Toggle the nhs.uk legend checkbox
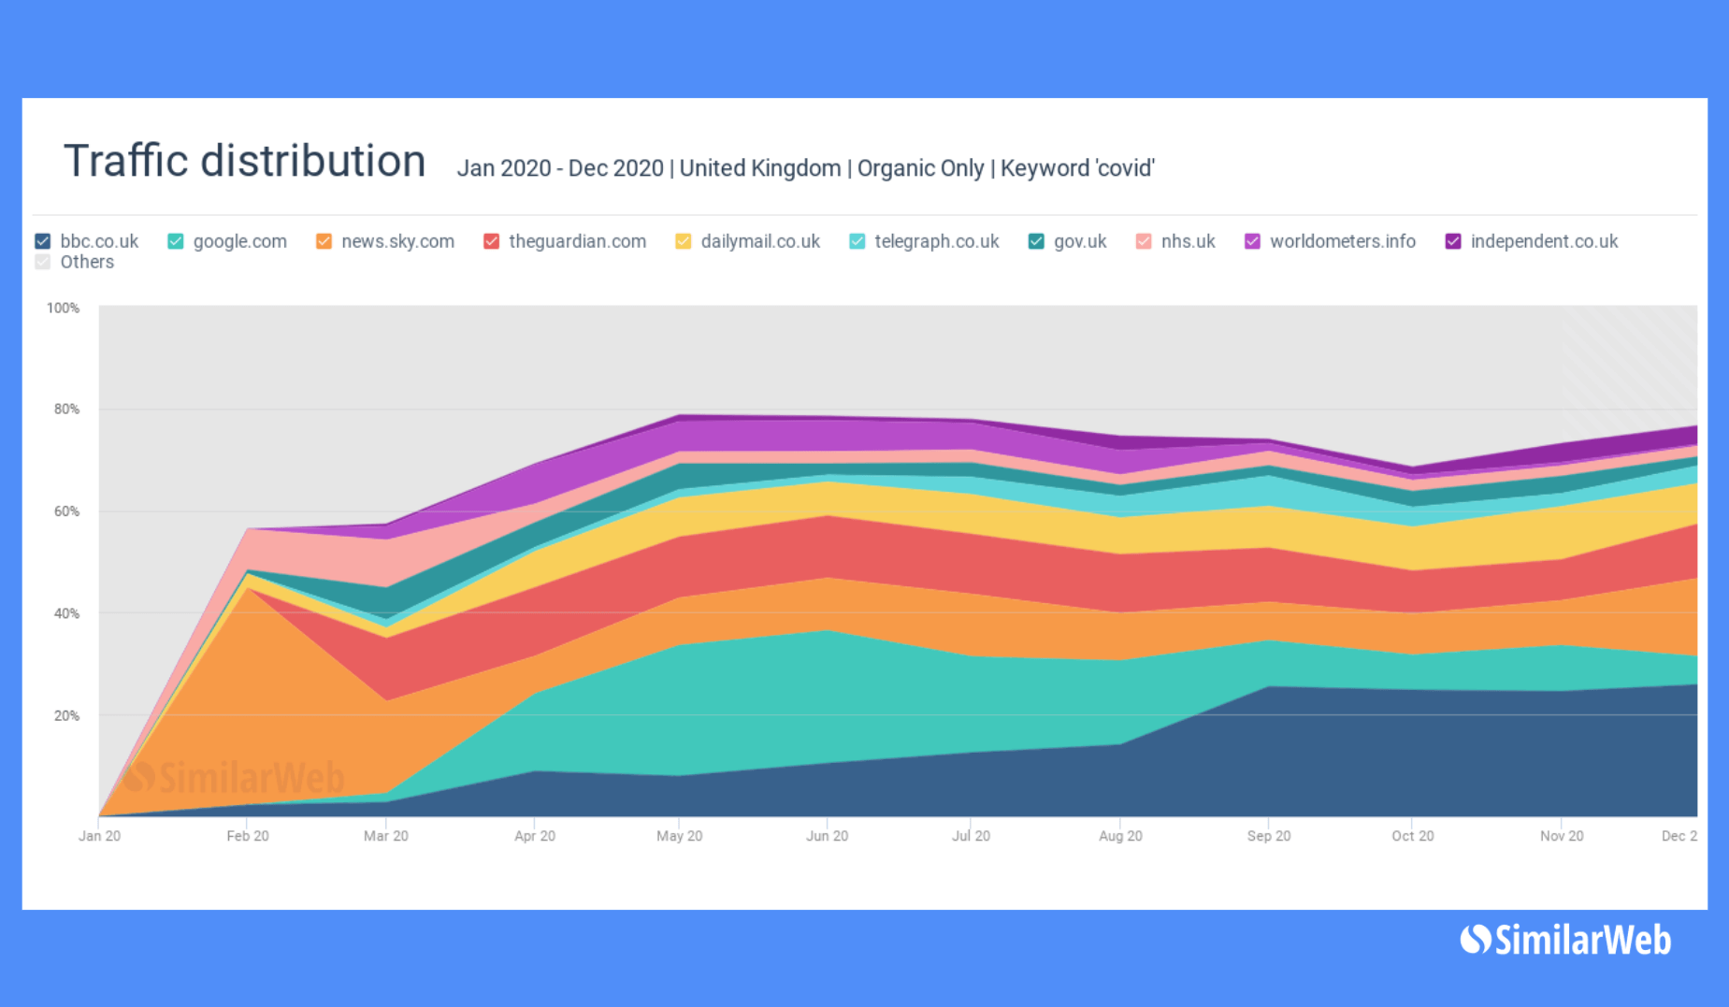This screenshot has width=1729, height=1007. [1144, 241]
